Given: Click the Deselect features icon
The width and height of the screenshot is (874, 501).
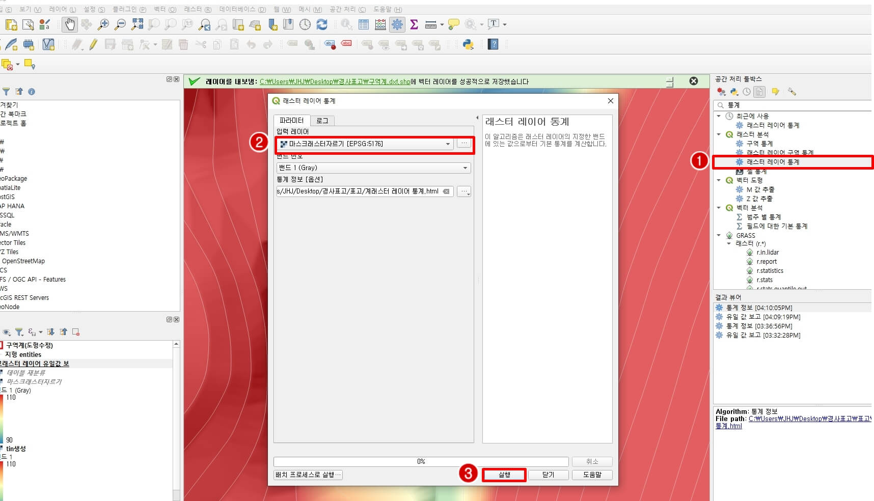Looking at the screenshot, I should [x=7, y=65].
